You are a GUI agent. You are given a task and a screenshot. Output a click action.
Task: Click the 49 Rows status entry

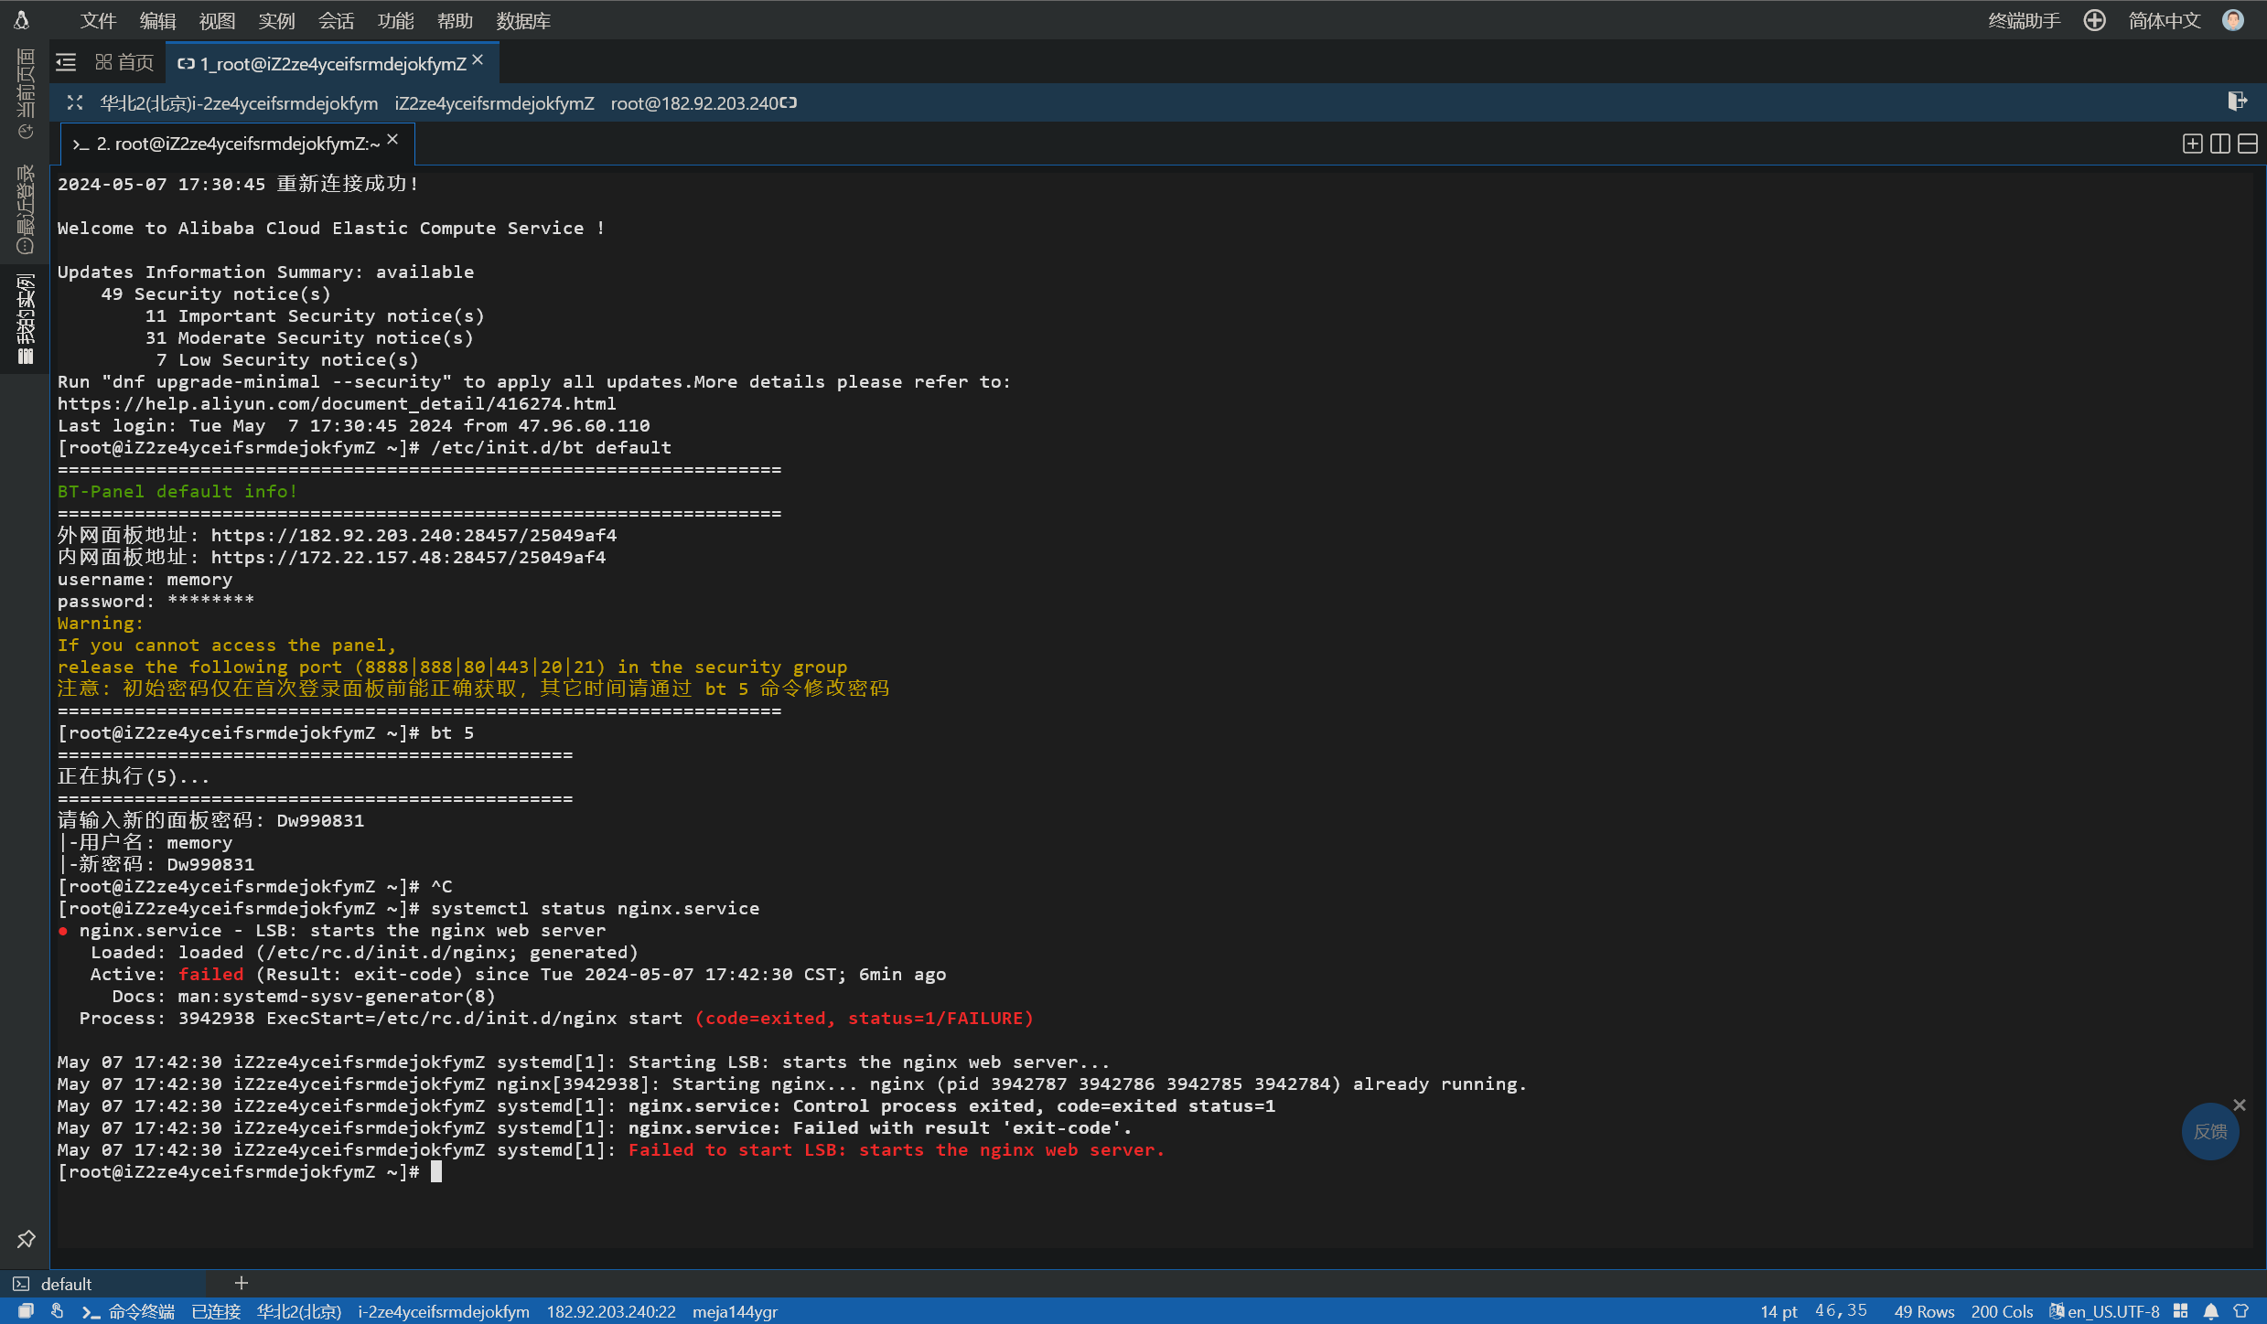pyautogui.click(x=1924, y=1311)
